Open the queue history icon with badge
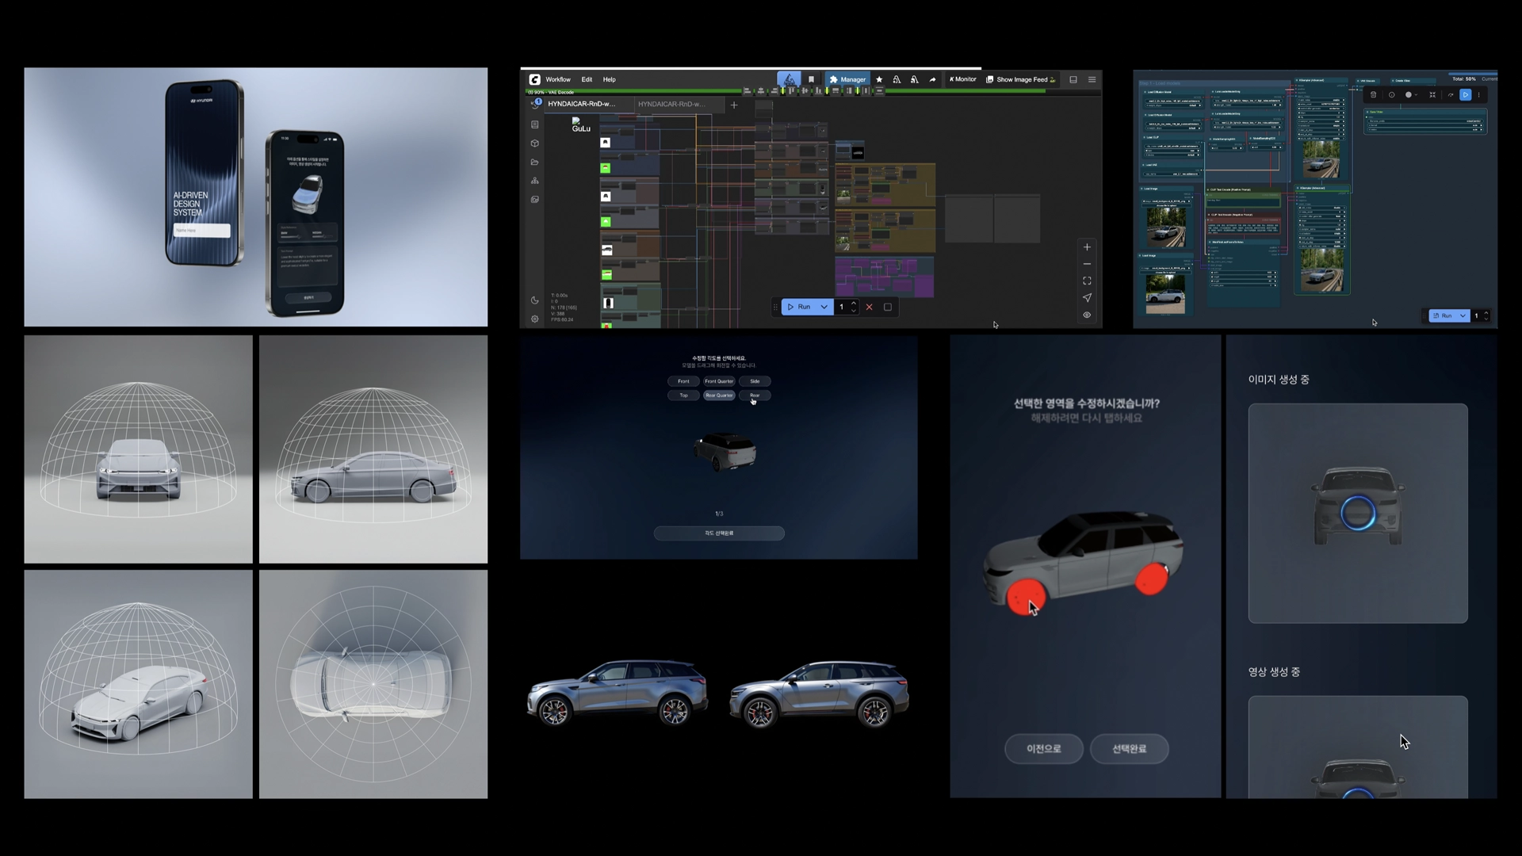The width and height of the screenshot is (1522, 856). click(x=535, y=104)
